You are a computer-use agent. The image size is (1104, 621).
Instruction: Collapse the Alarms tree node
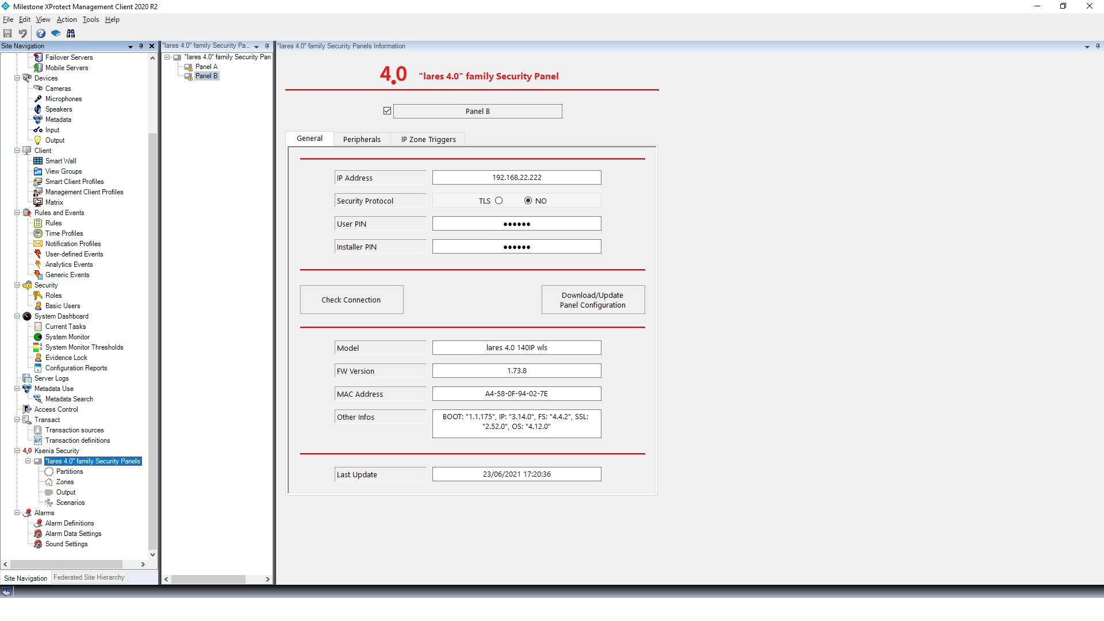point(17,513)
